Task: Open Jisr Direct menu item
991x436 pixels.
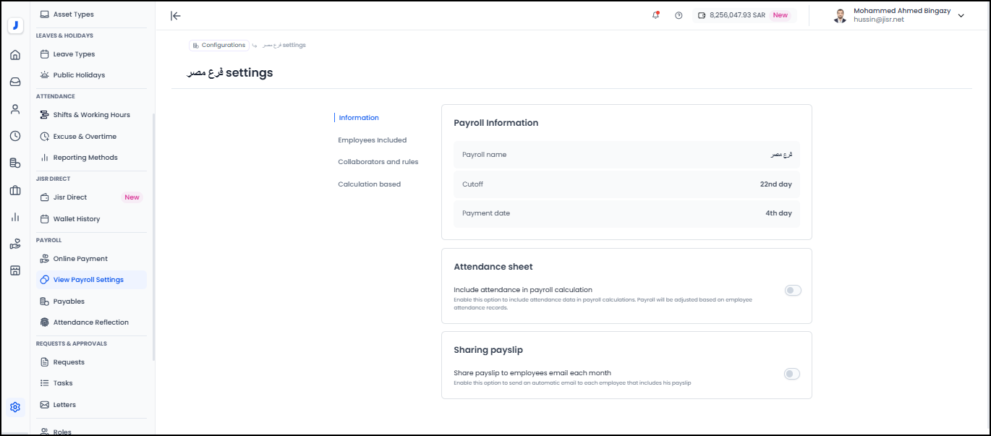Action: [70, 197]
